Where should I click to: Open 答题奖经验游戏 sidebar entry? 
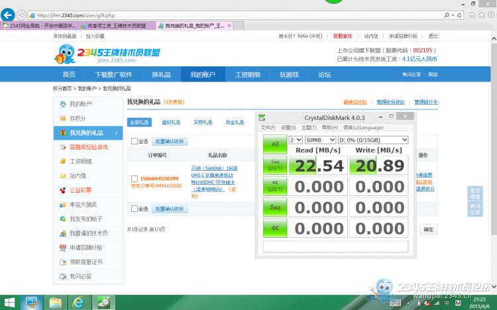coord(88,147)
